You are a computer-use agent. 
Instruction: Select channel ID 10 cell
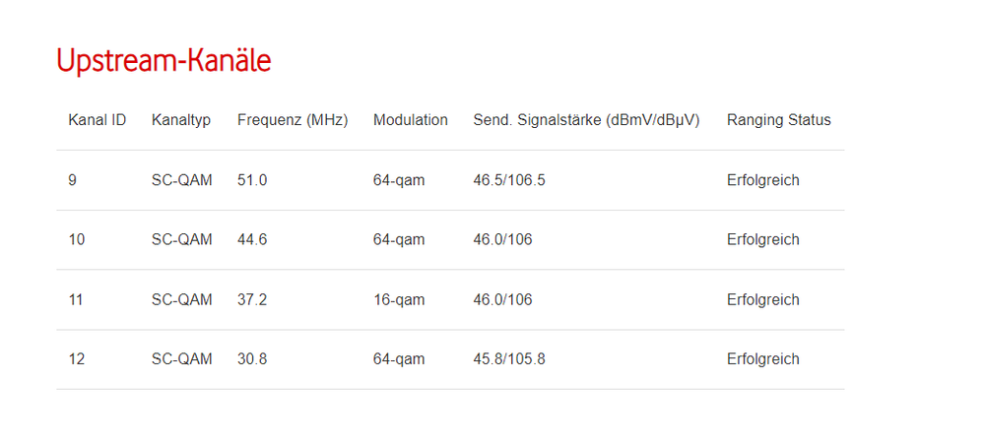pos(76,240)
